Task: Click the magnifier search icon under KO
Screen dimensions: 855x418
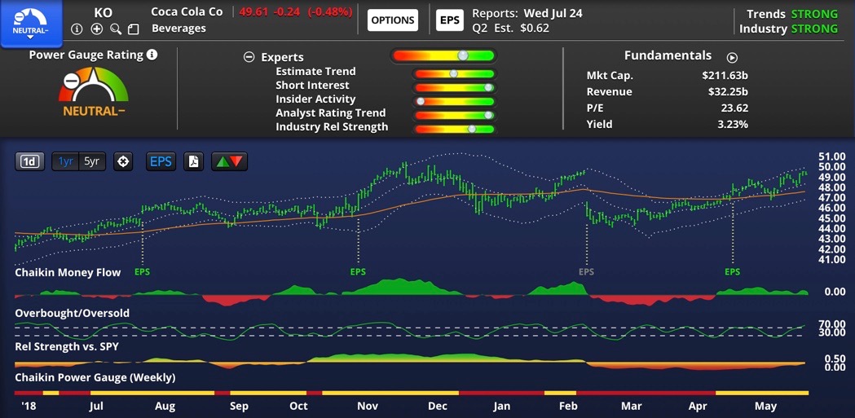Action: [x=115, y=29]
